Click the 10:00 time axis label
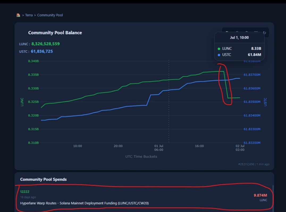 (78, 146)
